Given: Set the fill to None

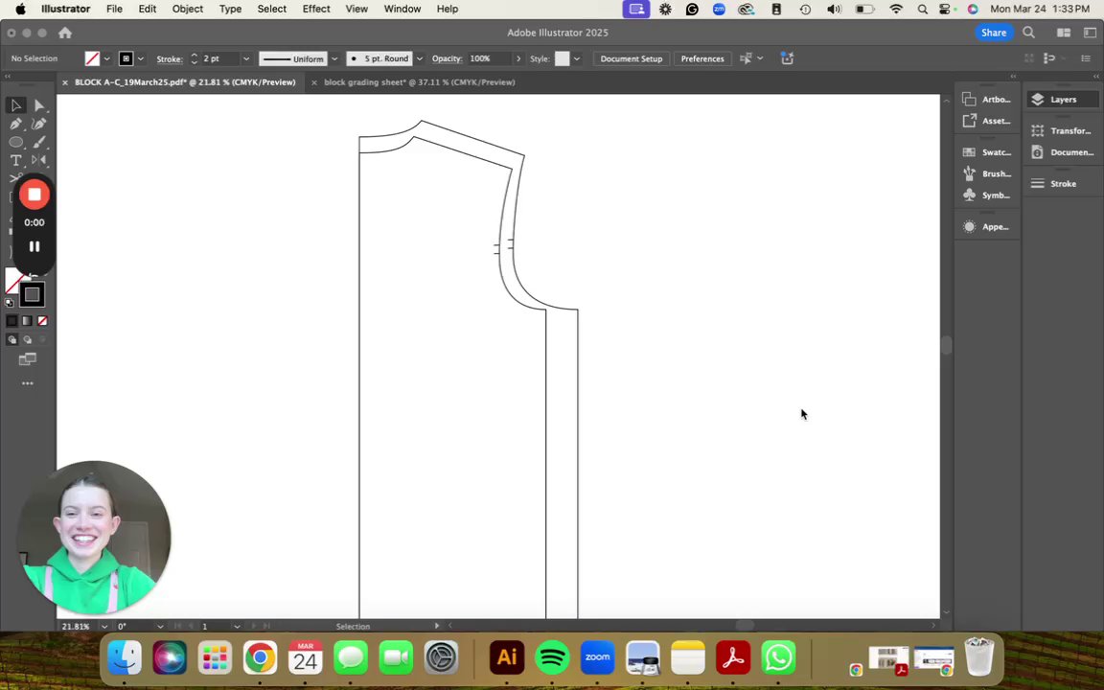Looking at the screenshot, I should (42, 321).
